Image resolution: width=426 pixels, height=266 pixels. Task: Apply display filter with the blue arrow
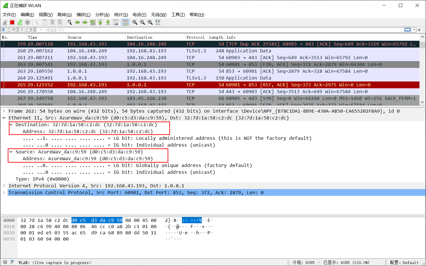pyautogui.click(x=408, y=30)
